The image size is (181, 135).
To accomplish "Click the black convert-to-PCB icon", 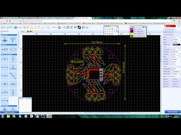I will pyautogui.click(x=79, y=27).
